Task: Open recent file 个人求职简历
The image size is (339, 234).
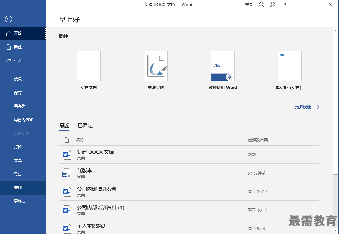Action: (189, 227)
